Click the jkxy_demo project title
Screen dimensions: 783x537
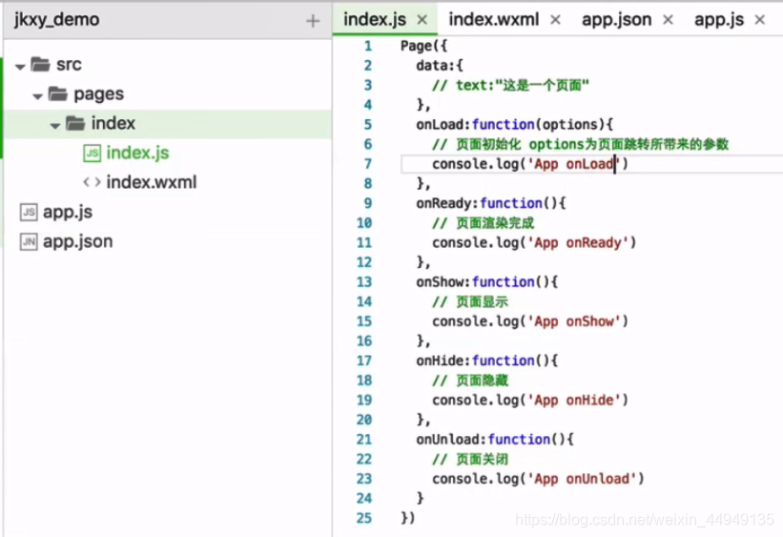[57, 19]
